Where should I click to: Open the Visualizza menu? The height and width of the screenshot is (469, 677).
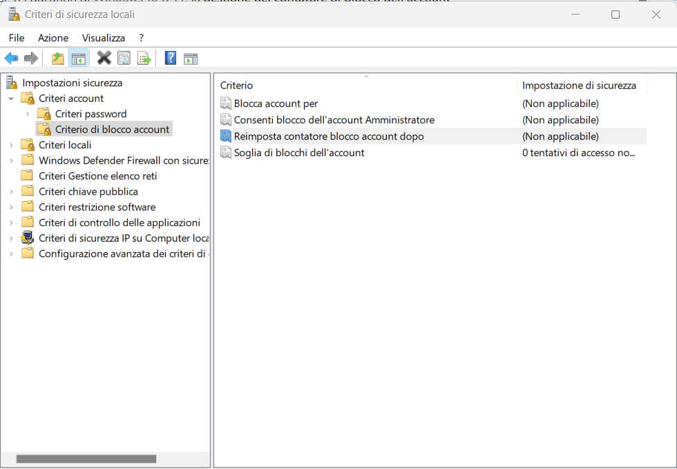click(104, 38)
